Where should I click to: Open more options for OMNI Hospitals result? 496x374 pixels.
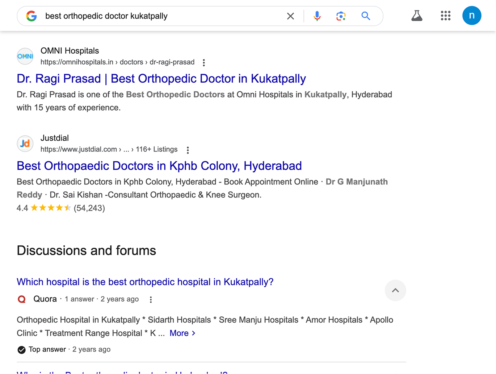(x=204, y=63)
